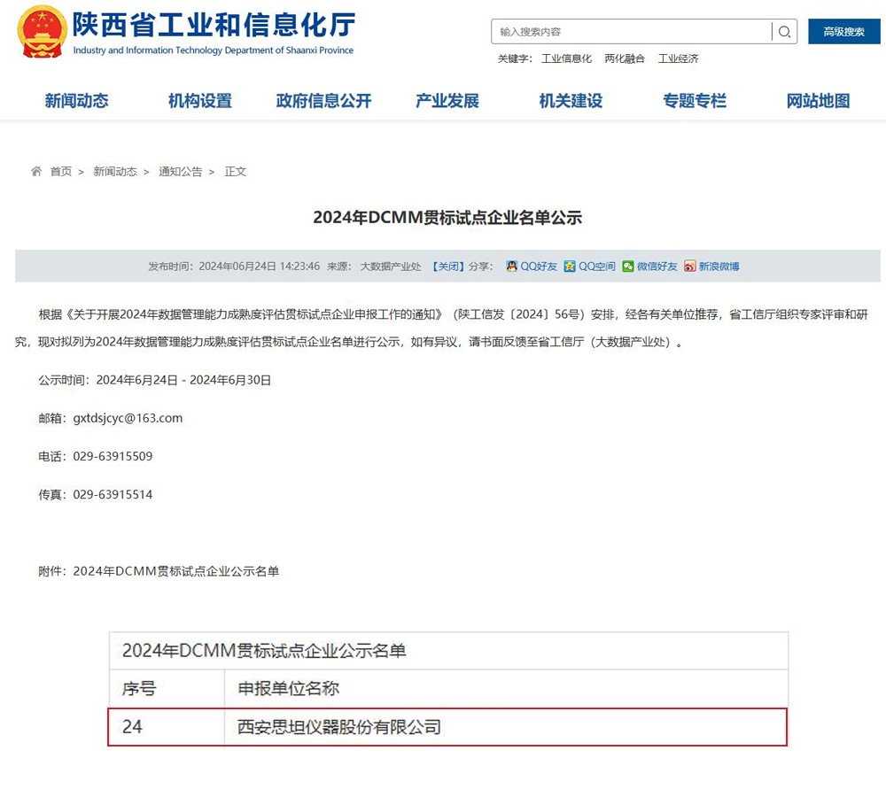Image resolution: width=886 pixels, height=797 pixels.
Task: Open the 通知公告 breadcrumb link
Action: (180, 171)
